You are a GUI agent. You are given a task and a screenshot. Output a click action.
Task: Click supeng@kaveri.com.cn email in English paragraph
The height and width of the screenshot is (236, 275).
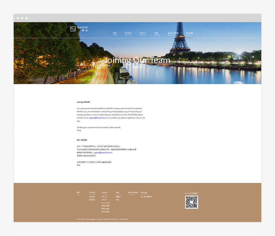pos(98,118)
